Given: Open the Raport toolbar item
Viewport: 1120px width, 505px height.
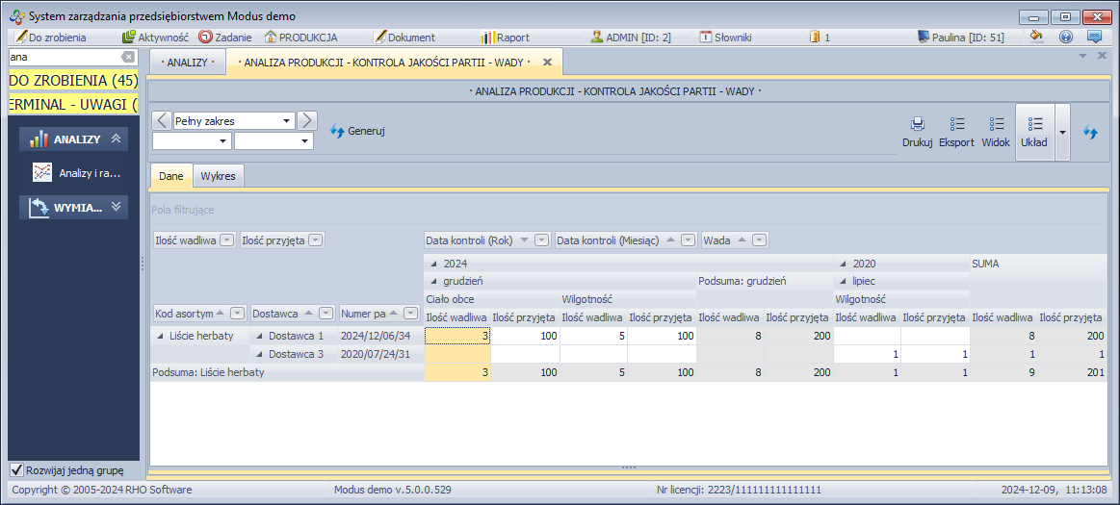Looking at the screenshot, I should (506, 38).
